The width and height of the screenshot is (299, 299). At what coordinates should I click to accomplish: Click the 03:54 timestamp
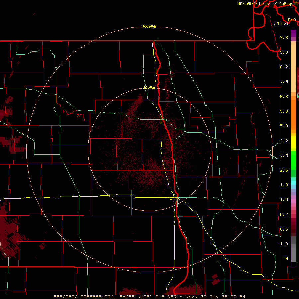pos(238,297)
